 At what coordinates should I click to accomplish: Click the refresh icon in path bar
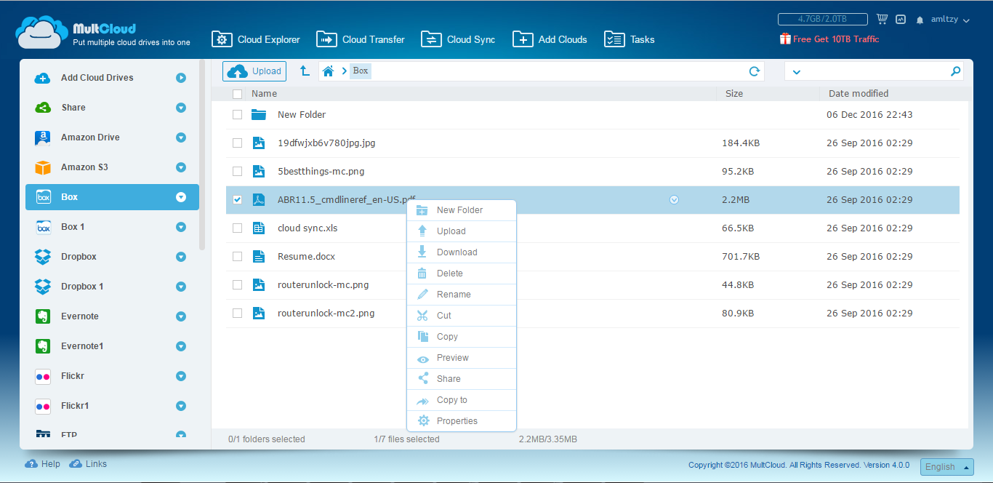[755, 71]
